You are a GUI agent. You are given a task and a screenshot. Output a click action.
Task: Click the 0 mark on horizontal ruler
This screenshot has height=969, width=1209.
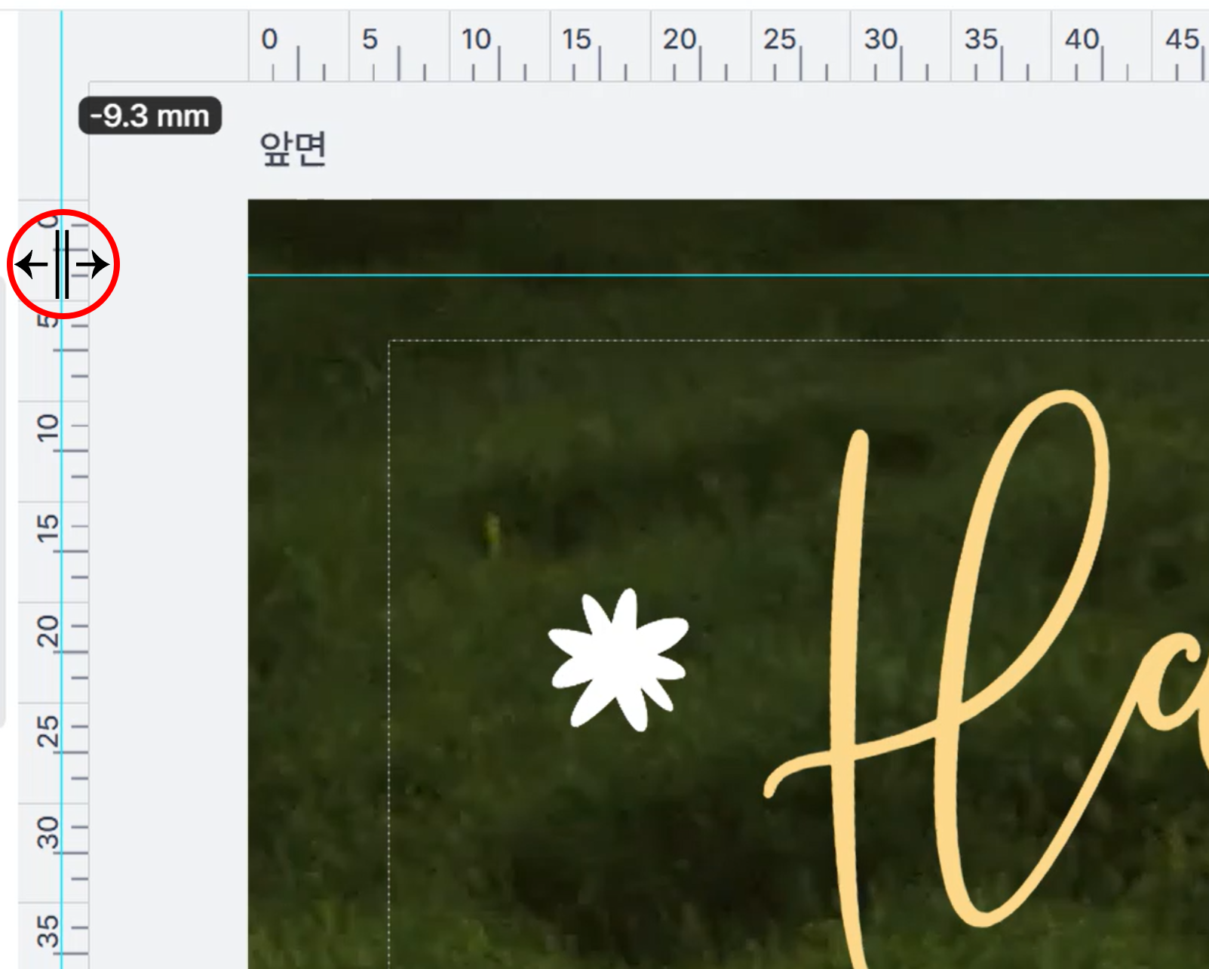[x=269, y=39]
